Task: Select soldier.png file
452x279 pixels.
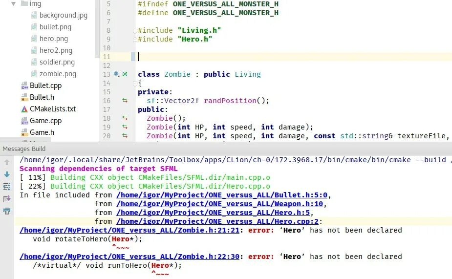Action: [x=57, y=62]
